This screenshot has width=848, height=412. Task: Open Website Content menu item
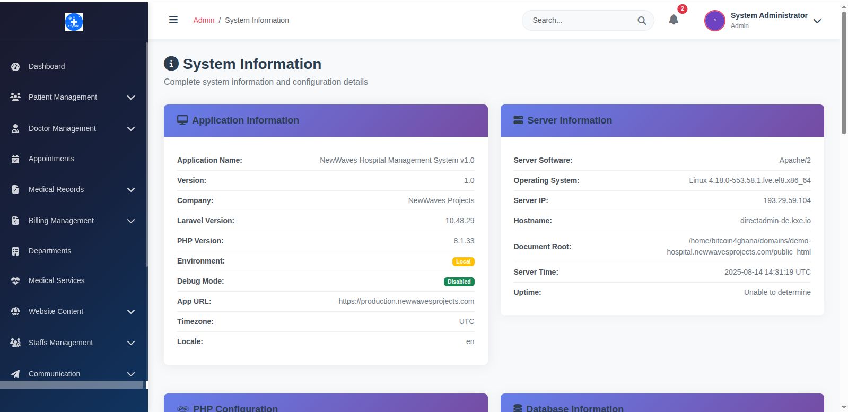(x=56, y=311)
